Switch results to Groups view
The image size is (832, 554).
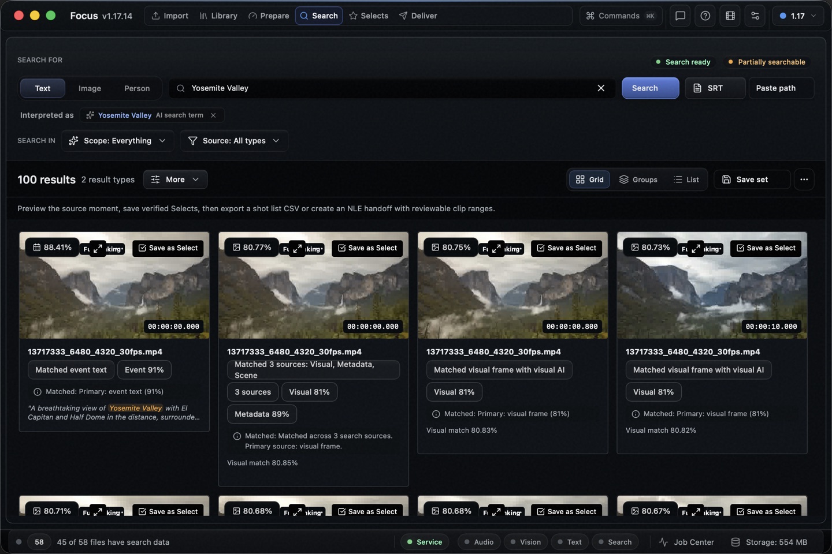pyautogui.click(x=638, y=179)
